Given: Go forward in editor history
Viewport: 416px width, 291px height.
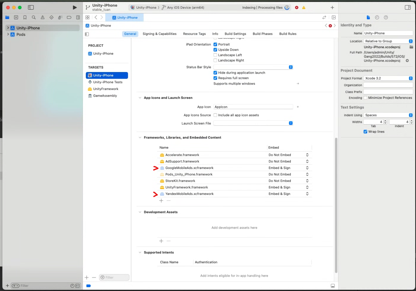Looking at the screenshot, I should pyautogui.click(x=102, y=17).
